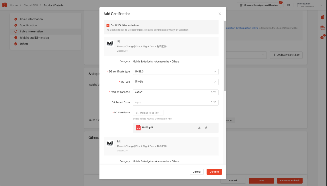
Task: Download the UN38.pdf certificate file
Action: 199,128
